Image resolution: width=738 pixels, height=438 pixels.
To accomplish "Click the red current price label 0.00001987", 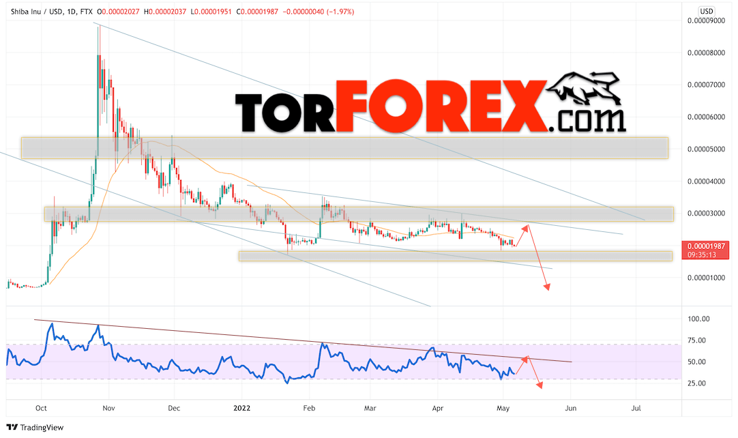I will 705,246.
